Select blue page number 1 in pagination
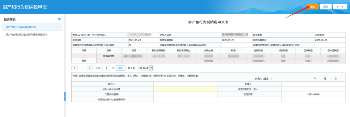This screenshot has height=117, width=350. point(82,68)
